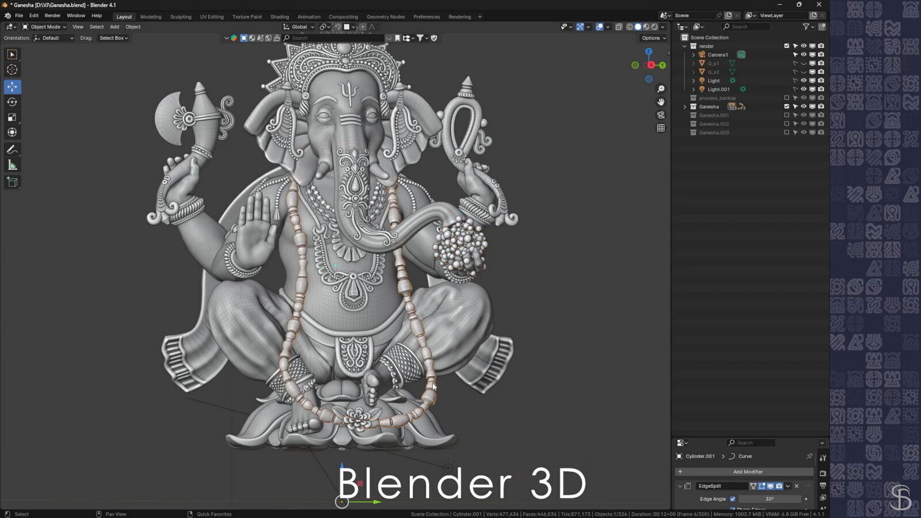Click the Zoom view magnifier icon
Screen dimensions: 921x518
661,89
